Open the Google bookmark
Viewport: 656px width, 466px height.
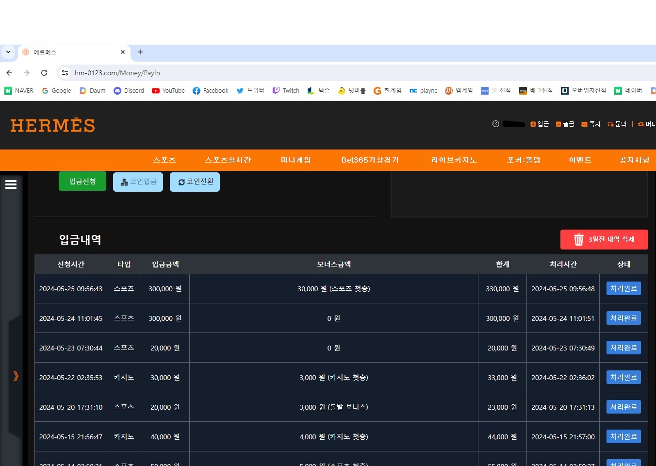click(56, 91)
